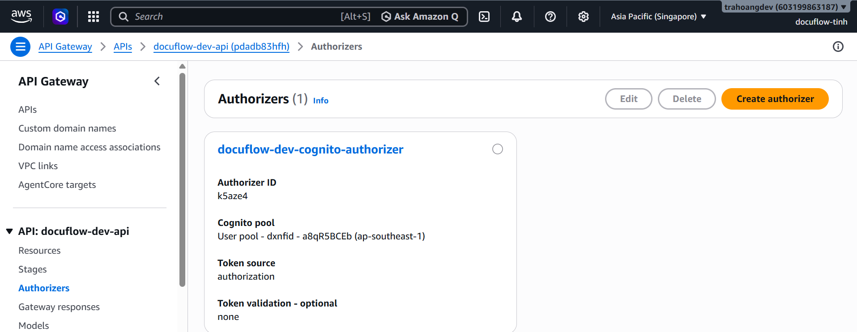Open Resources under docuflow-dev-api
Screen dimensions: 857x332
tap(39, 251)
